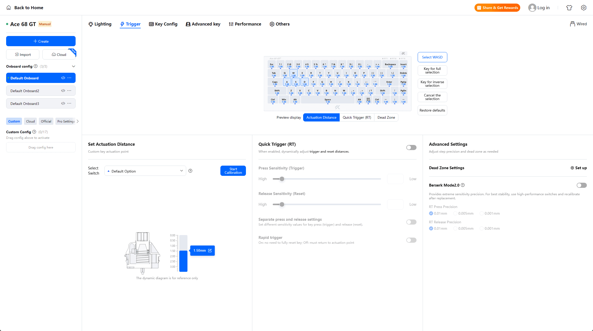Select the Pro Settings category tab

(x=66, y=121)
